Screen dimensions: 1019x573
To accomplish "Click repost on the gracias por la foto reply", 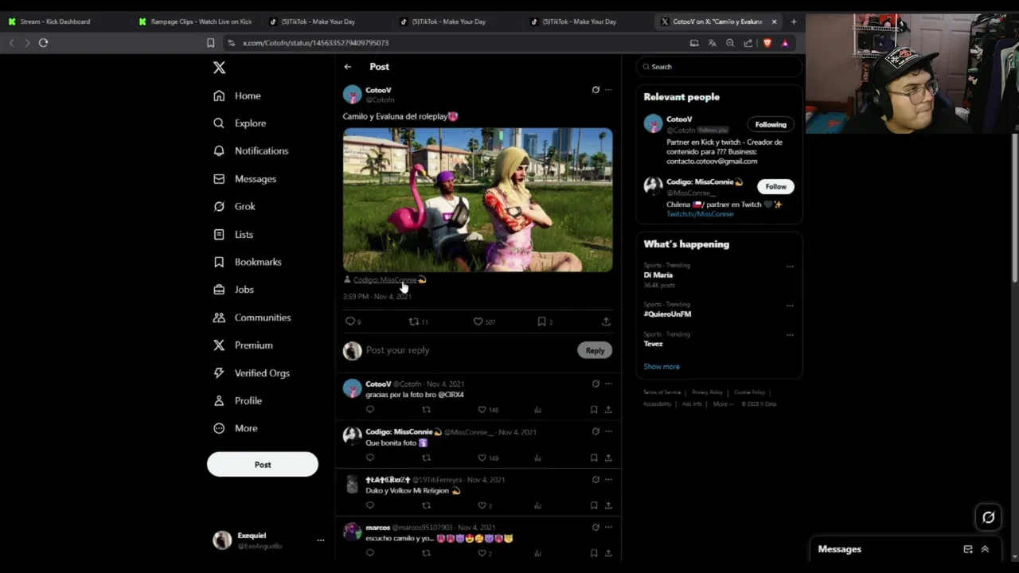I will pyautogui.click(x=426, y=410).
